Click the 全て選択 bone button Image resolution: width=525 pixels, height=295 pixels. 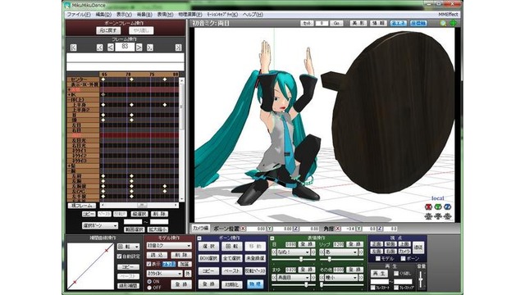click(231, 258)
